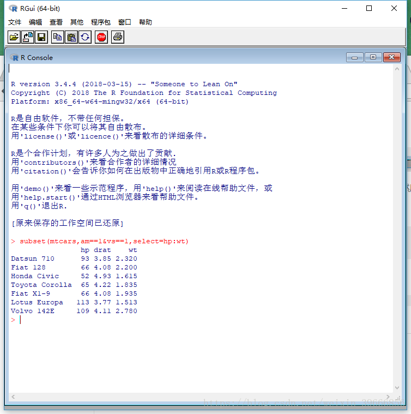Open the 帮助 menu
The width and height of the screenshot is (411, 414).
point(146,22)
